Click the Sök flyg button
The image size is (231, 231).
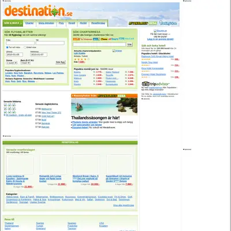point(61,62)
